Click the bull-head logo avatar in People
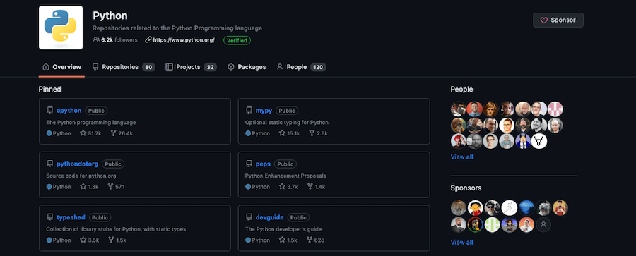 tap(539, 141)
